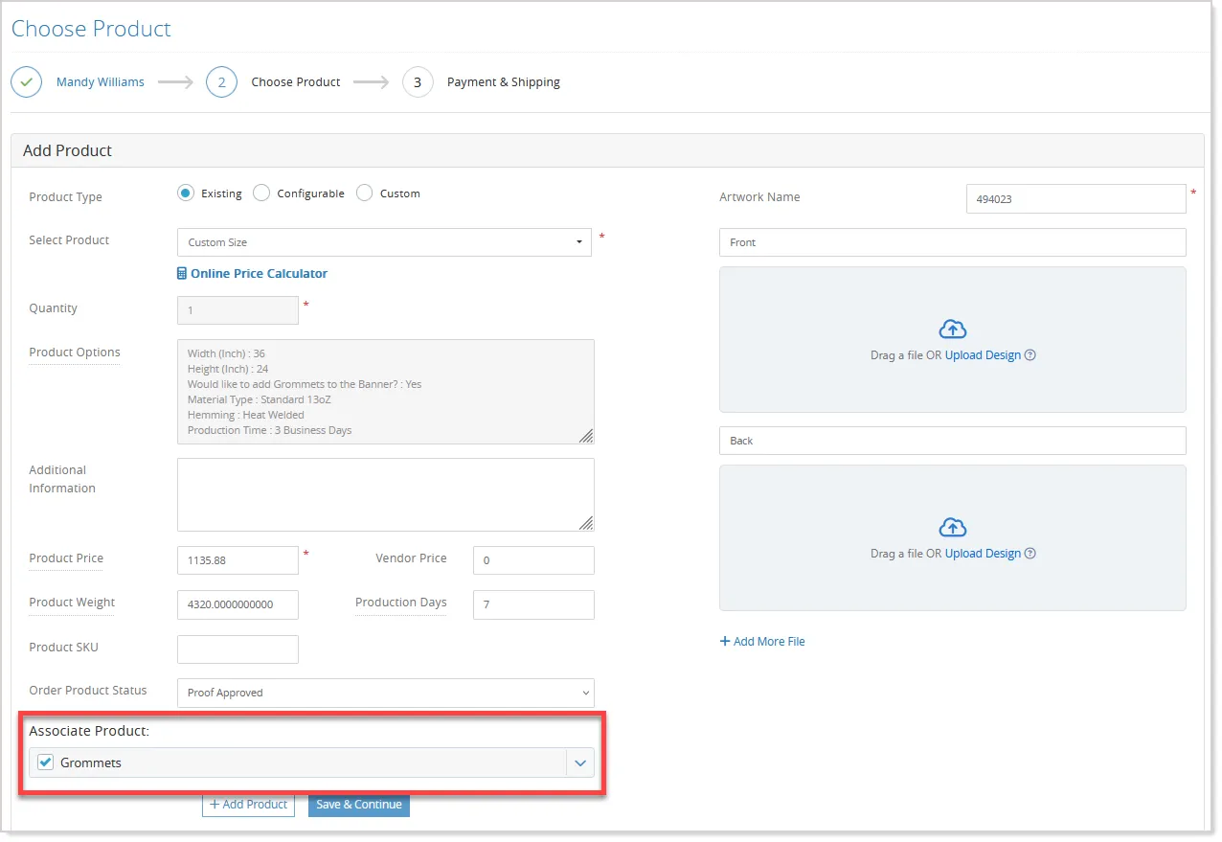Viewport: 1222px width, 842px height.
Task: Click the green checkmark step circle
Action: 27,82
